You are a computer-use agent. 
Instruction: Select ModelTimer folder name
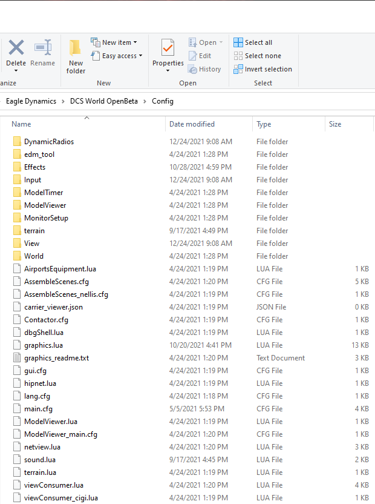[44, 193]
